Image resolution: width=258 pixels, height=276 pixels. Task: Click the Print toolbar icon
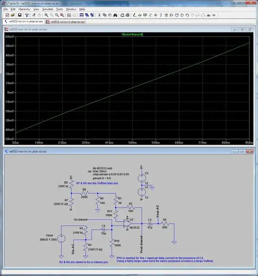pos(128,15)
